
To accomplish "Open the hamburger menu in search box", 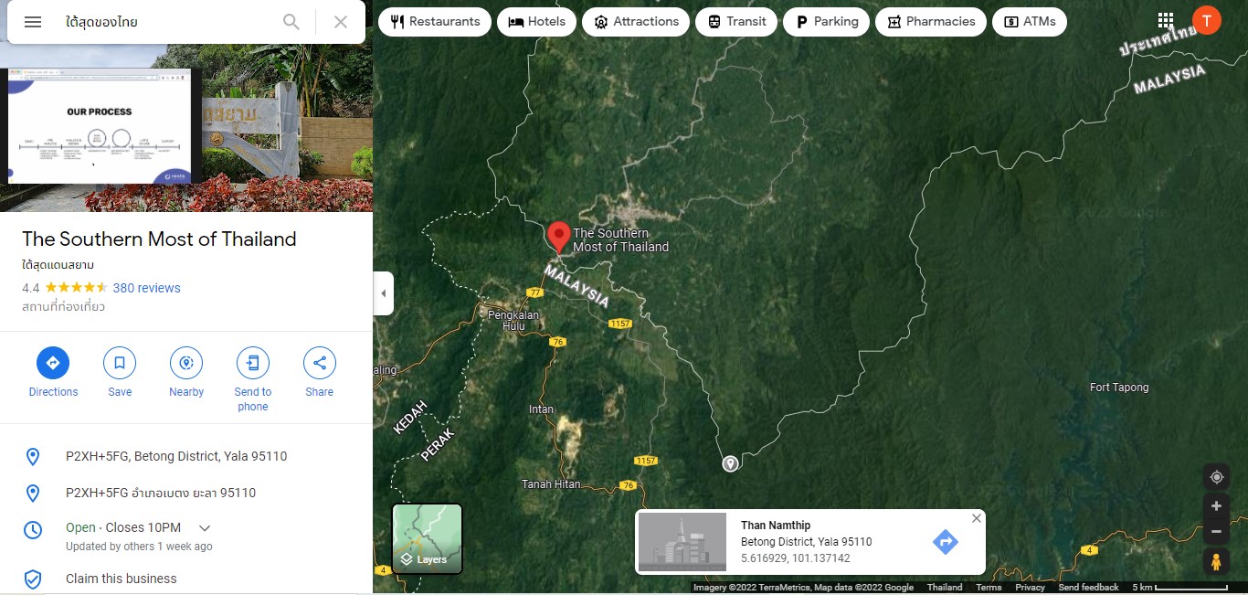I will [x=33, y=22].
